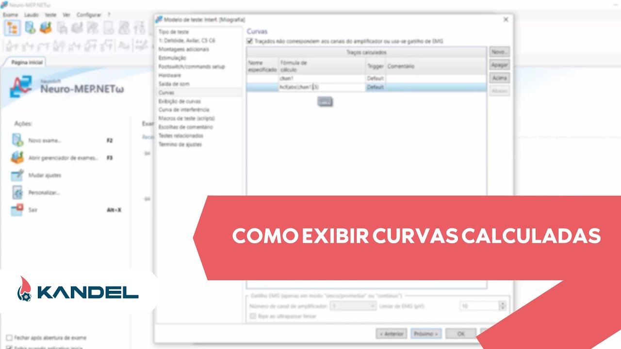Screen dimensions: 621x349
Task: Click the Default trigger cell in hcf row
Action: click(x=376, y=87)
